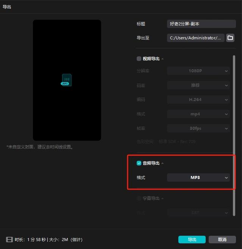Open the mp4 video format dropdown
The height and width of the screenshot is (249, 242).
click(198, 114)
